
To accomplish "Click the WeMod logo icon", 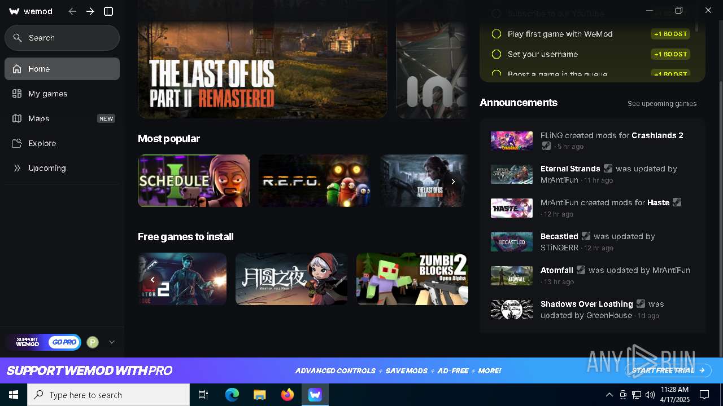I will pos(15,11).
